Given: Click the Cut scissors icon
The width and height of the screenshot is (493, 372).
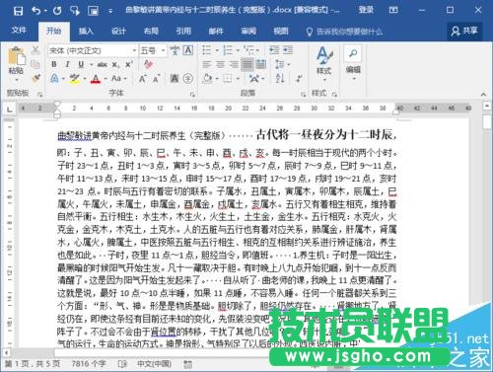Looking at the screenshot, I should tap(35, 50).
